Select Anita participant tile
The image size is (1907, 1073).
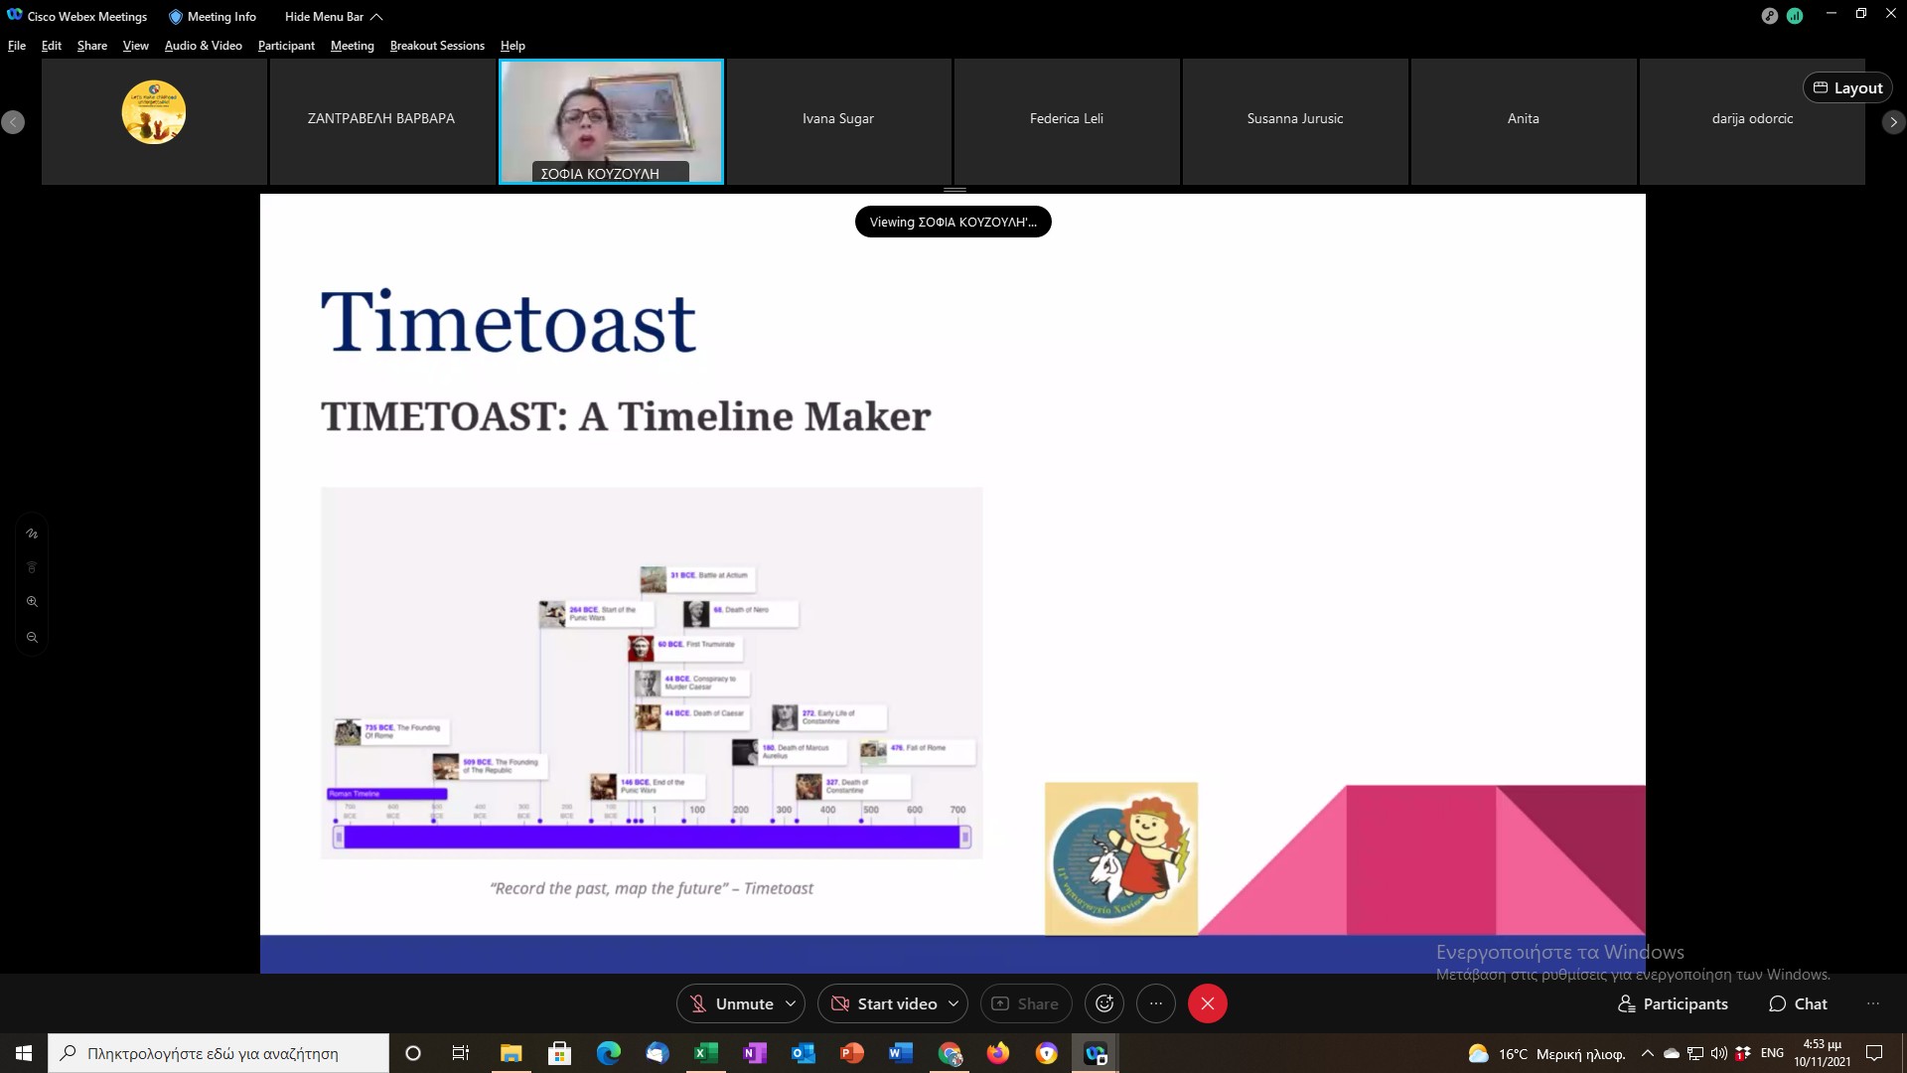pos(1524,121)
